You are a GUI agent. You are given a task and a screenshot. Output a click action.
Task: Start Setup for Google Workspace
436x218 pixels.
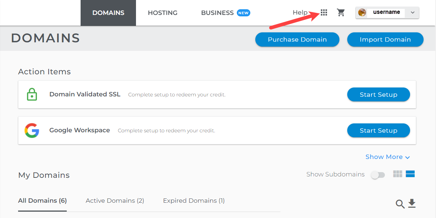pos(378,131)
